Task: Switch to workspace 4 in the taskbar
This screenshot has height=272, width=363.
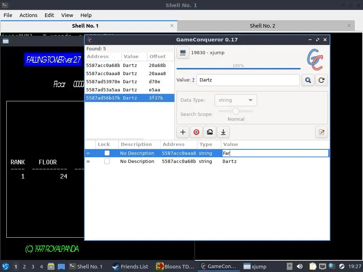Action: point(41,267)
